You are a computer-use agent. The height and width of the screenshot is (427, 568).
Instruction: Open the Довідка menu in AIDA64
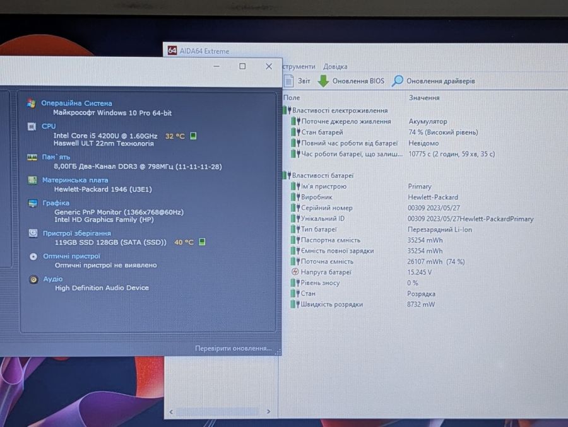[335, 67]
